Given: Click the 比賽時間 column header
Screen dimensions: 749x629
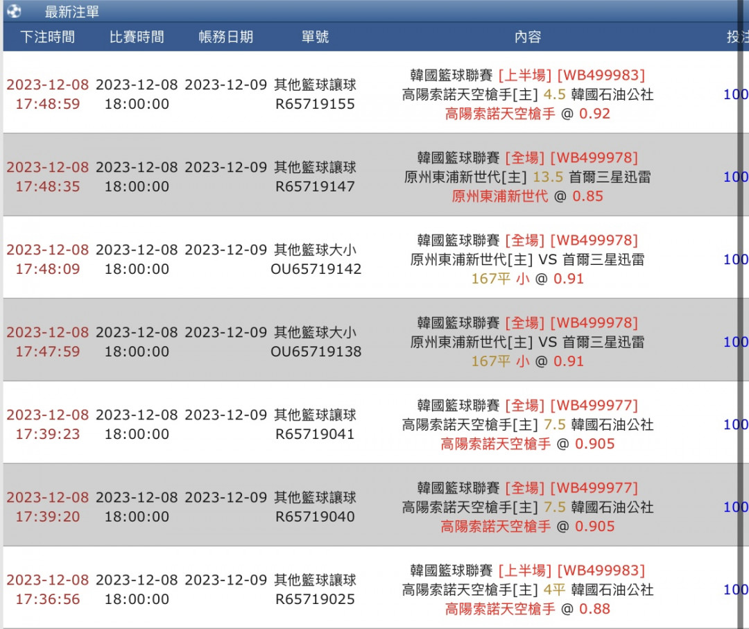Looking at the screenshot, I should 137,37.
